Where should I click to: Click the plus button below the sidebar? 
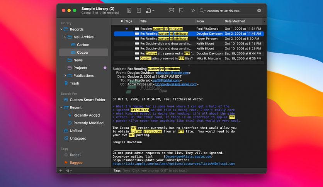point(61,170)
